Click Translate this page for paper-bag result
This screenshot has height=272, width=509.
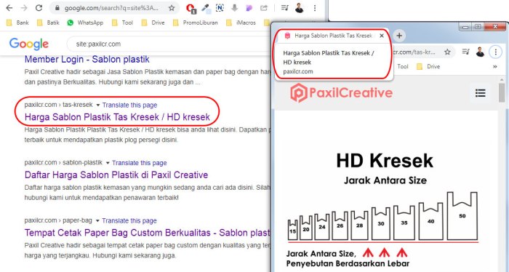129,220
